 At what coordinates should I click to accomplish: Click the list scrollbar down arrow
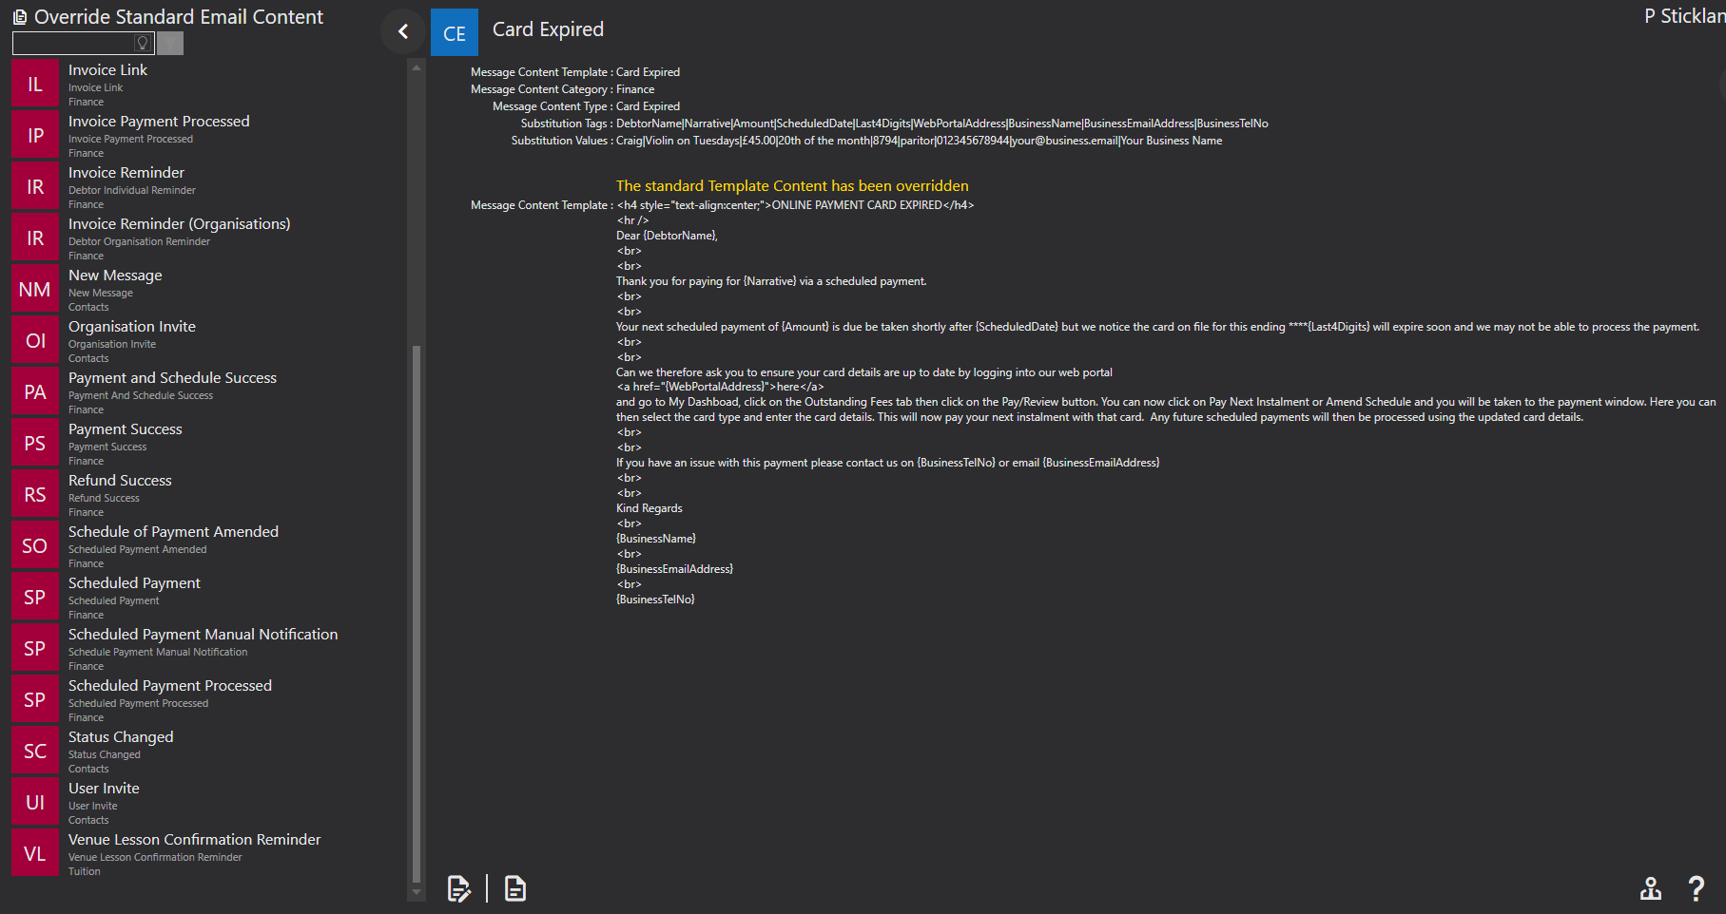[x=416, y=892]
